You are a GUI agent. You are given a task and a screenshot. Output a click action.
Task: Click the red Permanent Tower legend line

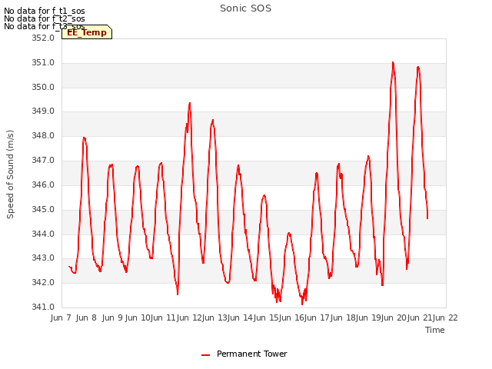tap(205, 355)
